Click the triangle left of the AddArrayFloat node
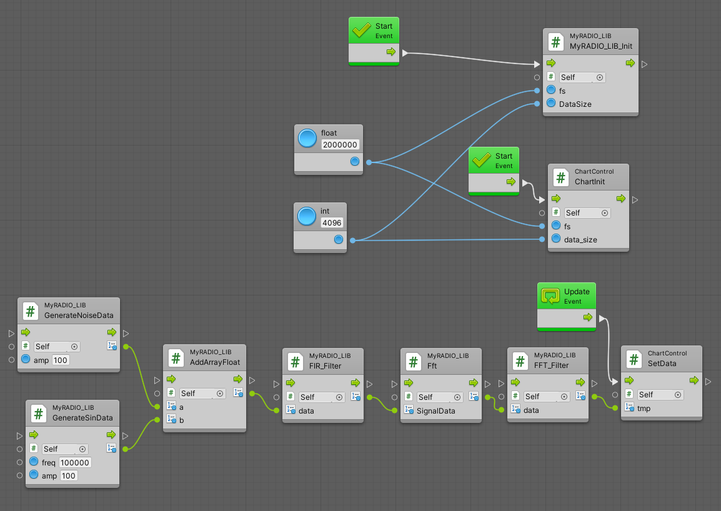The image size is (721, 511). click(156, 379)
